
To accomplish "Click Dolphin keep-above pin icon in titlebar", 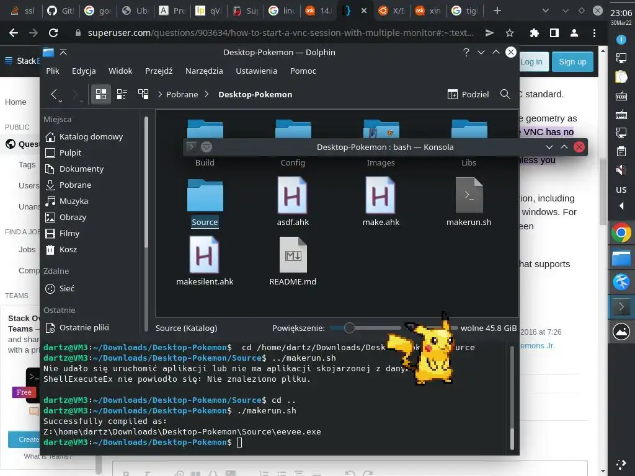I will click(x=64, y=52).
